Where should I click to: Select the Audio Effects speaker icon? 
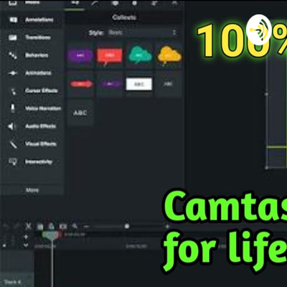[11, 126]
